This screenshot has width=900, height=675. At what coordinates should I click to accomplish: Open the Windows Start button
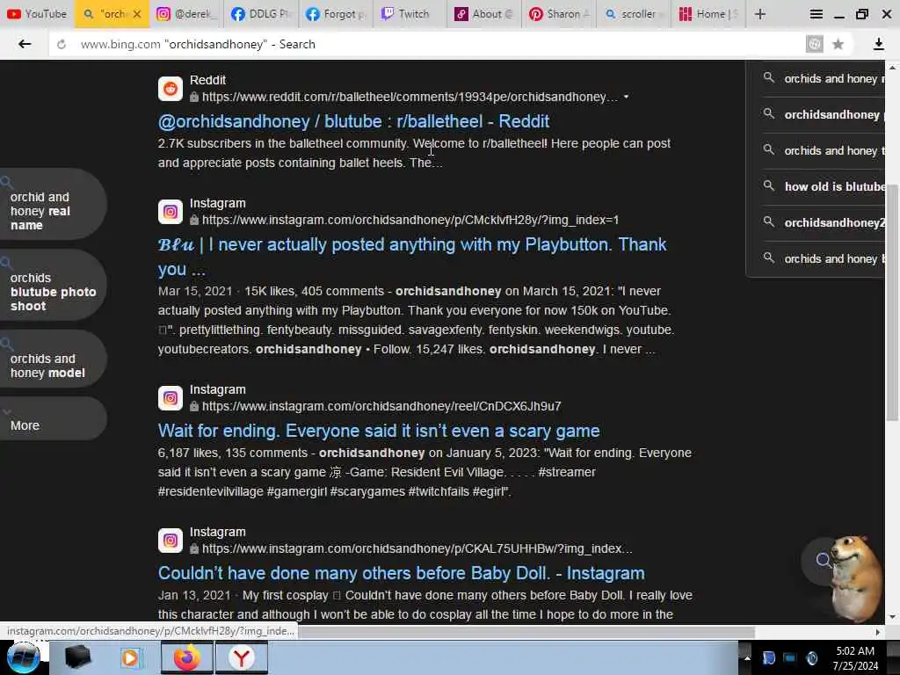[x=23, y=657]
